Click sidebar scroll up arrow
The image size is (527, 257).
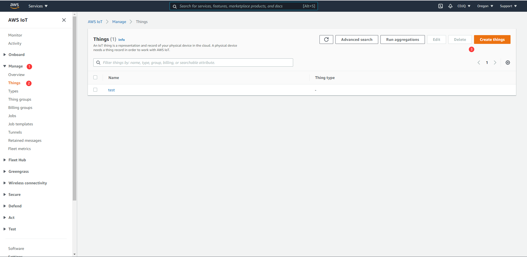[x=74, y=14]
